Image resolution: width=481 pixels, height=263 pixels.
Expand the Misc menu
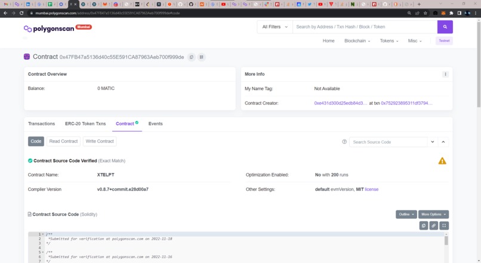pyautogui.click(x=415, y=41)
